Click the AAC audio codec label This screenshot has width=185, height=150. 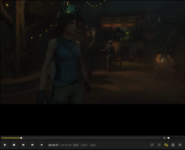pyautogui.click(x=93, y=145)
